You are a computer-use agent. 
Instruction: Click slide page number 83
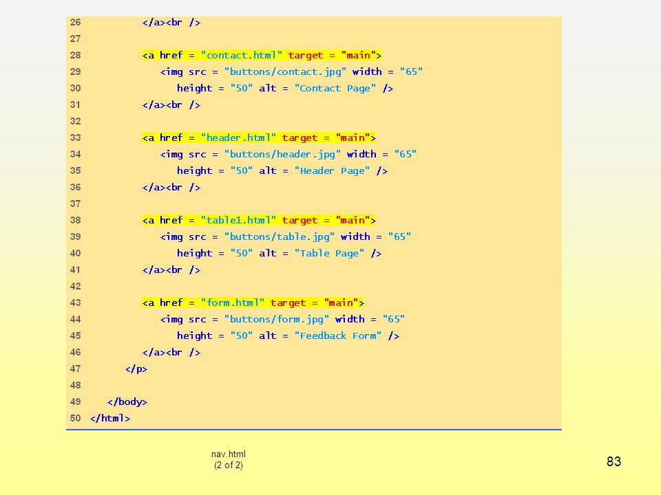[x=613, y=462]
